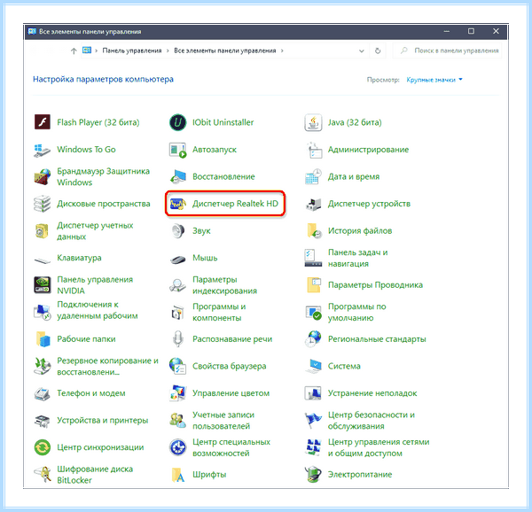
Task: Open Телефон и модем link
Action: [91, 393]
